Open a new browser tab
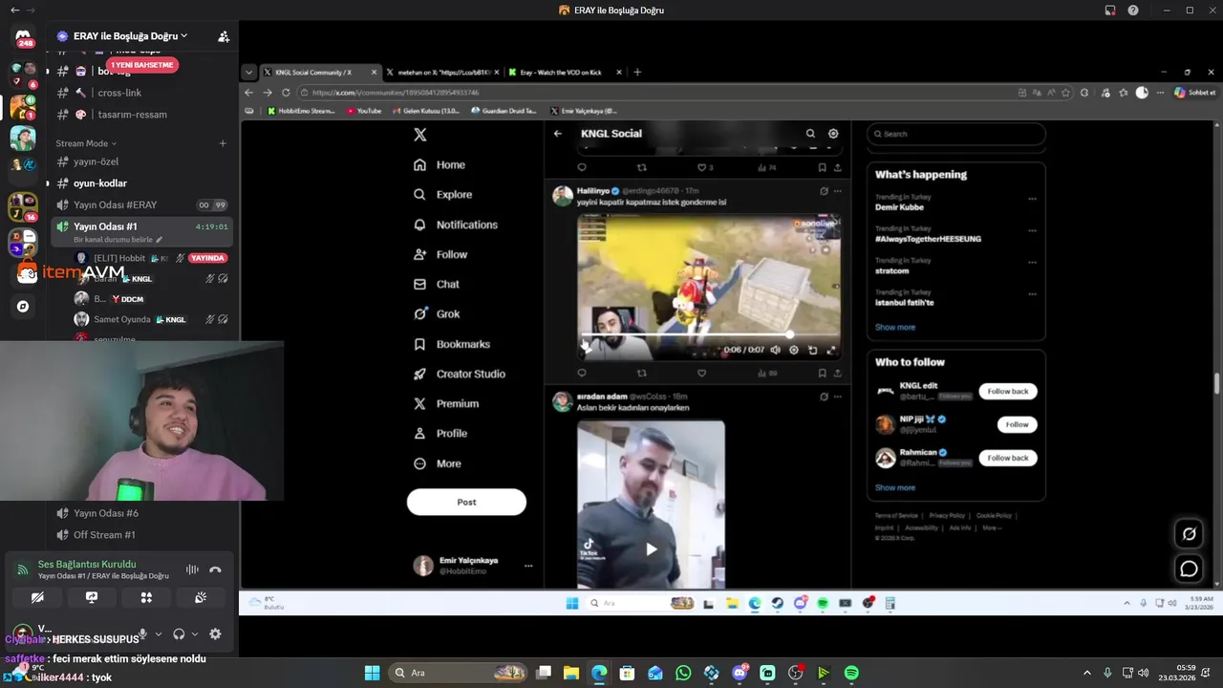The image size is (1223, 688). pos(637,73)
